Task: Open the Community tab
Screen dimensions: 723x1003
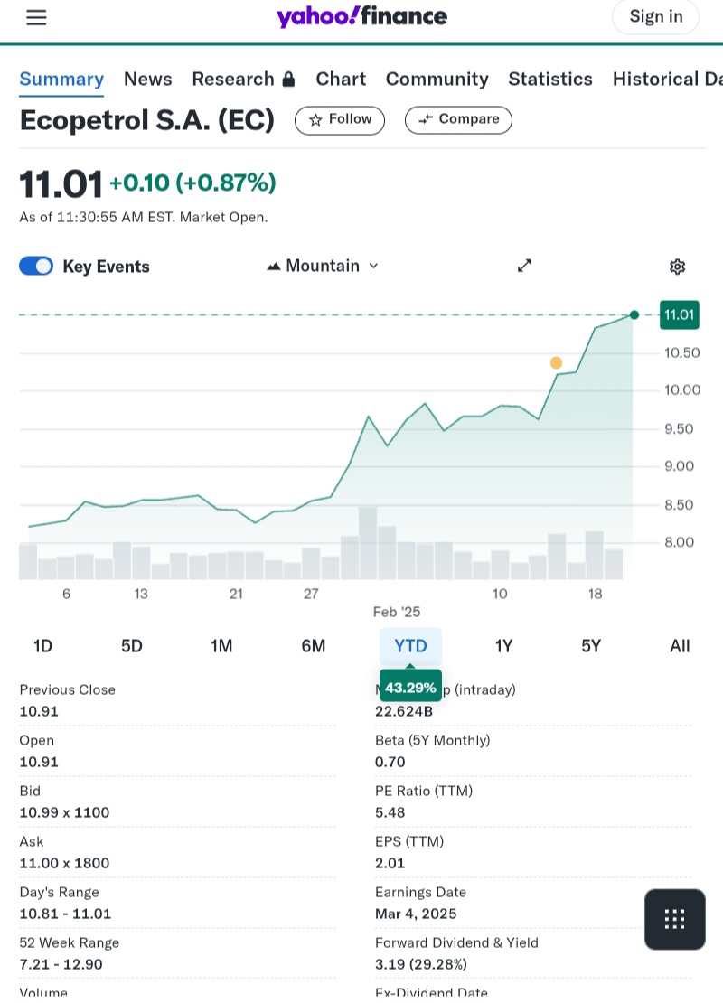Action: pyautogui.click(x=437, y=80)
